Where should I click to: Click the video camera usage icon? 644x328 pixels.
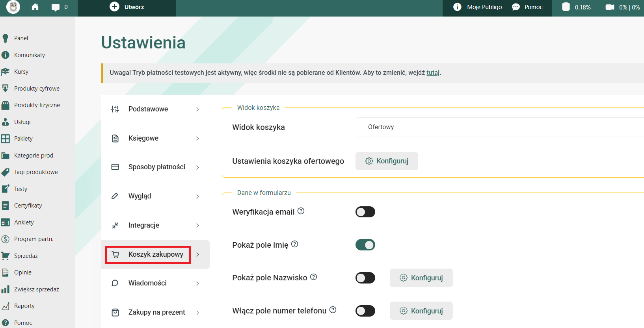coord(610,7)
